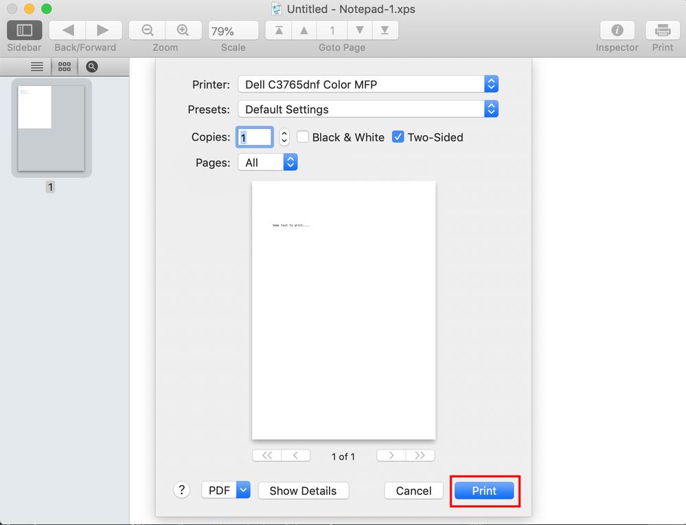The height and width of the screenshot is (525, 686).
Task: Open the Inspector info icon
Action: tap(617, 30)
